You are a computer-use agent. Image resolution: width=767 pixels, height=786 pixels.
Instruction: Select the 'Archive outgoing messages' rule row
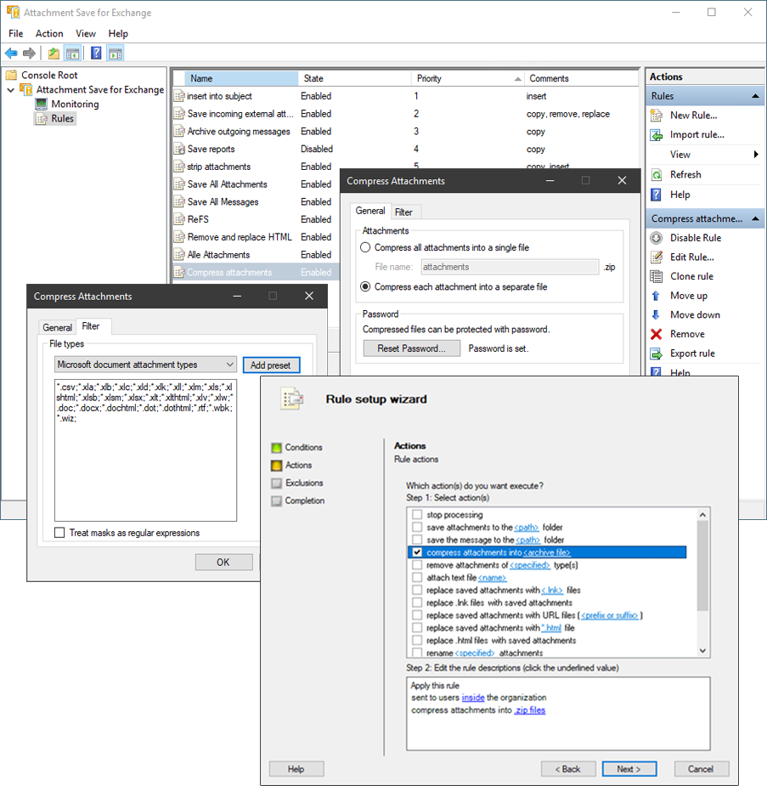click(406, 132)
